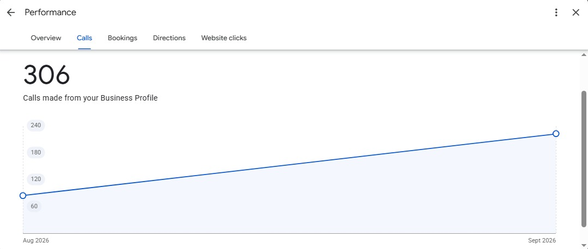
Task: Click the vertical scrollbar thumb
Action: pos(584,159)
